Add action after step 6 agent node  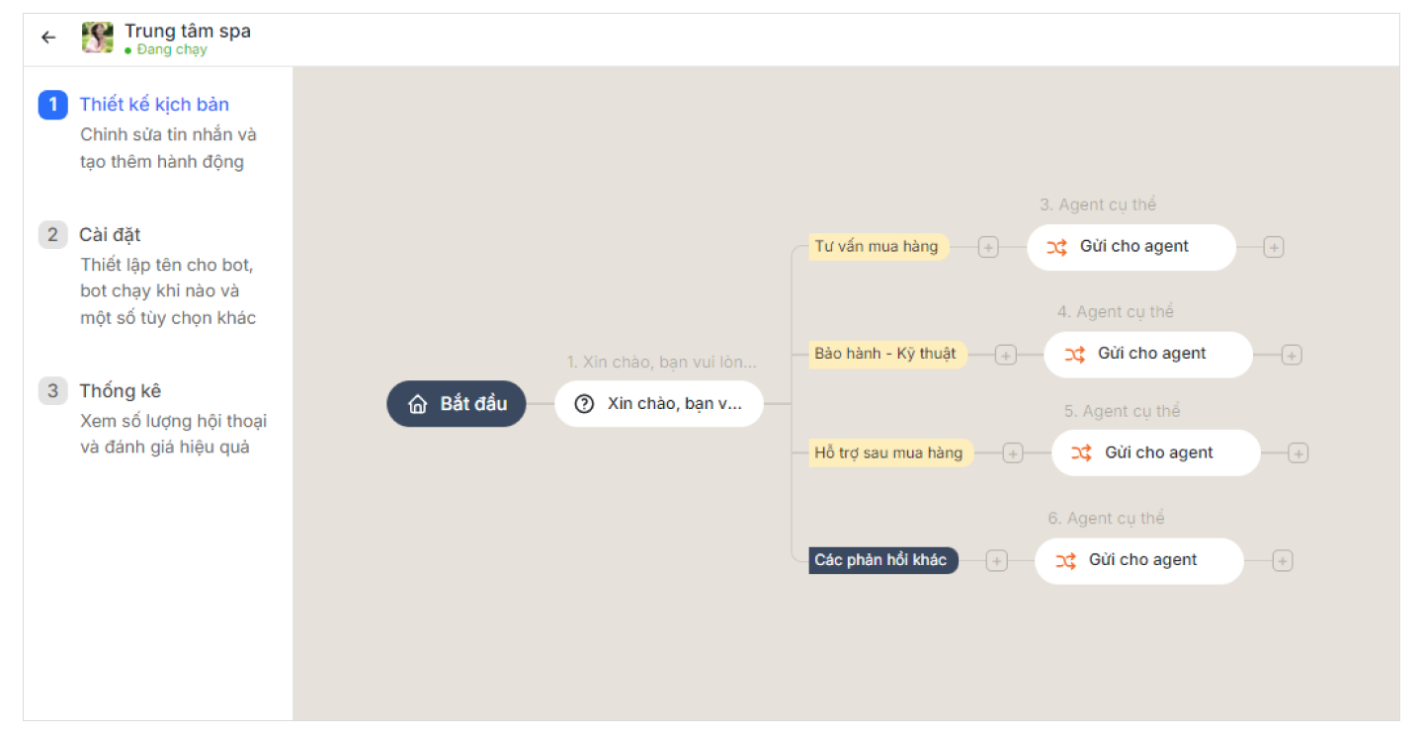1282,561
